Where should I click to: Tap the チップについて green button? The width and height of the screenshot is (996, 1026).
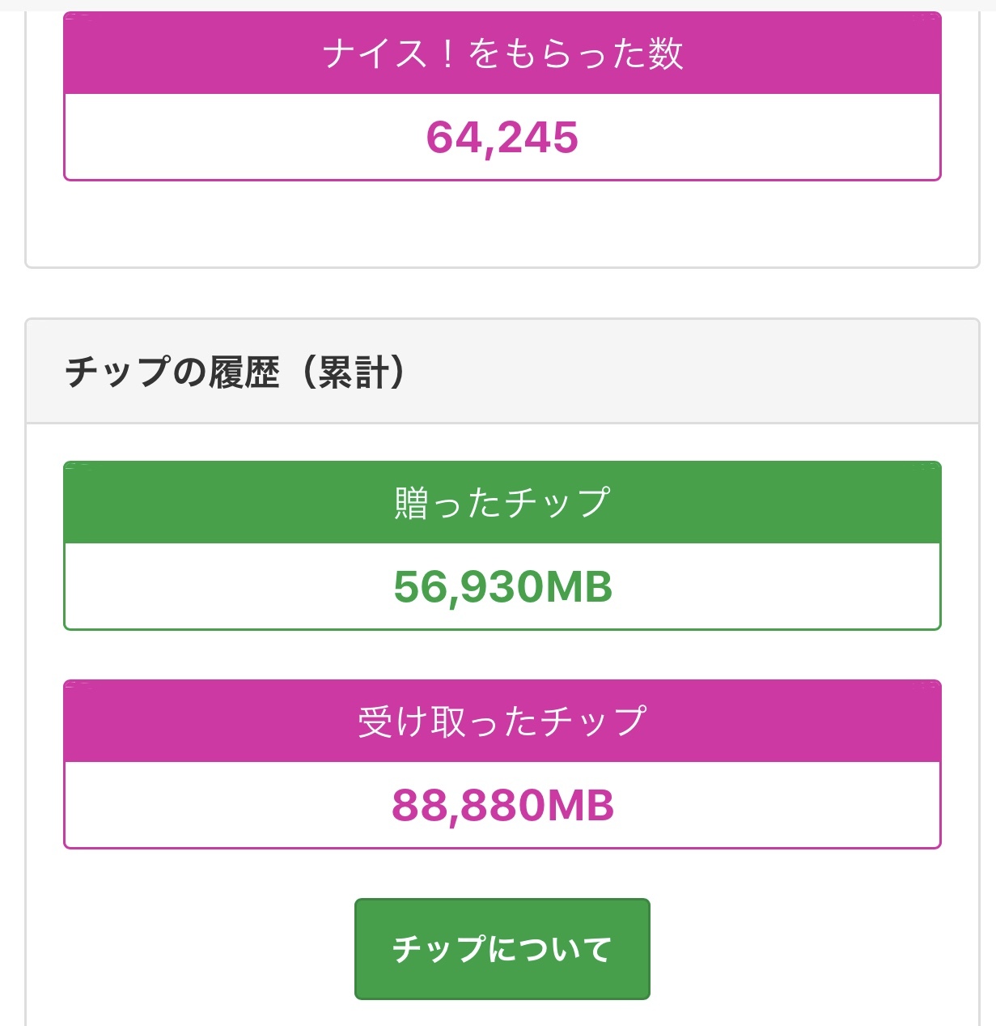pyautogui.click(x=502, y=949)
